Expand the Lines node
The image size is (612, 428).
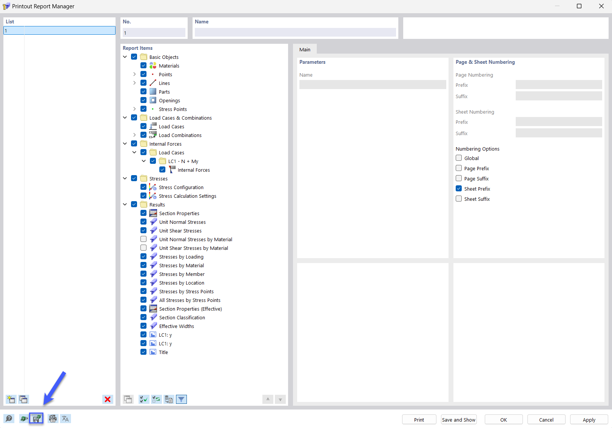[134, 83]
